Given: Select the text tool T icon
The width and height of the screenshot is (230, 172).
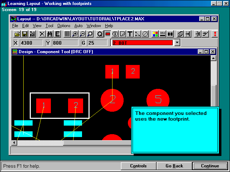Looking at the screenshot, I should [130, 34].
